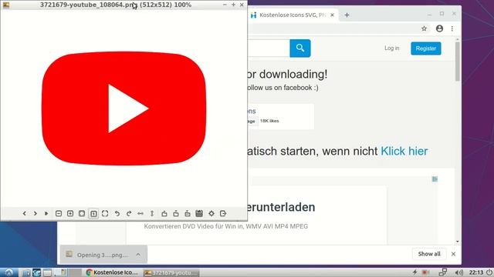Screen dimensions: 494x277
Task: Click the Chrome page vertical scrollbar
Action: (x=458, y=62)
